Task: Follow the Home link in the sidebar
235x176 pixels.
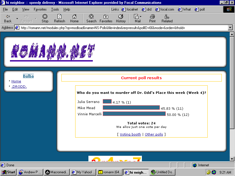Action: pyautogui.click(x=16, y=81)
